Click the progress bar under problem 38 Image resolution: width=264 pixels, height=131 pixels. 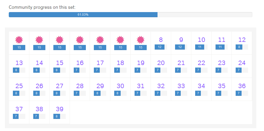point(39,116)
